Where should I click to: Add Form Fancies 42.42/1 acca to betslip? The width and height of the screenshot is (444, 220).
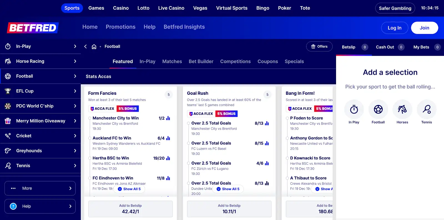pos(130,209)
